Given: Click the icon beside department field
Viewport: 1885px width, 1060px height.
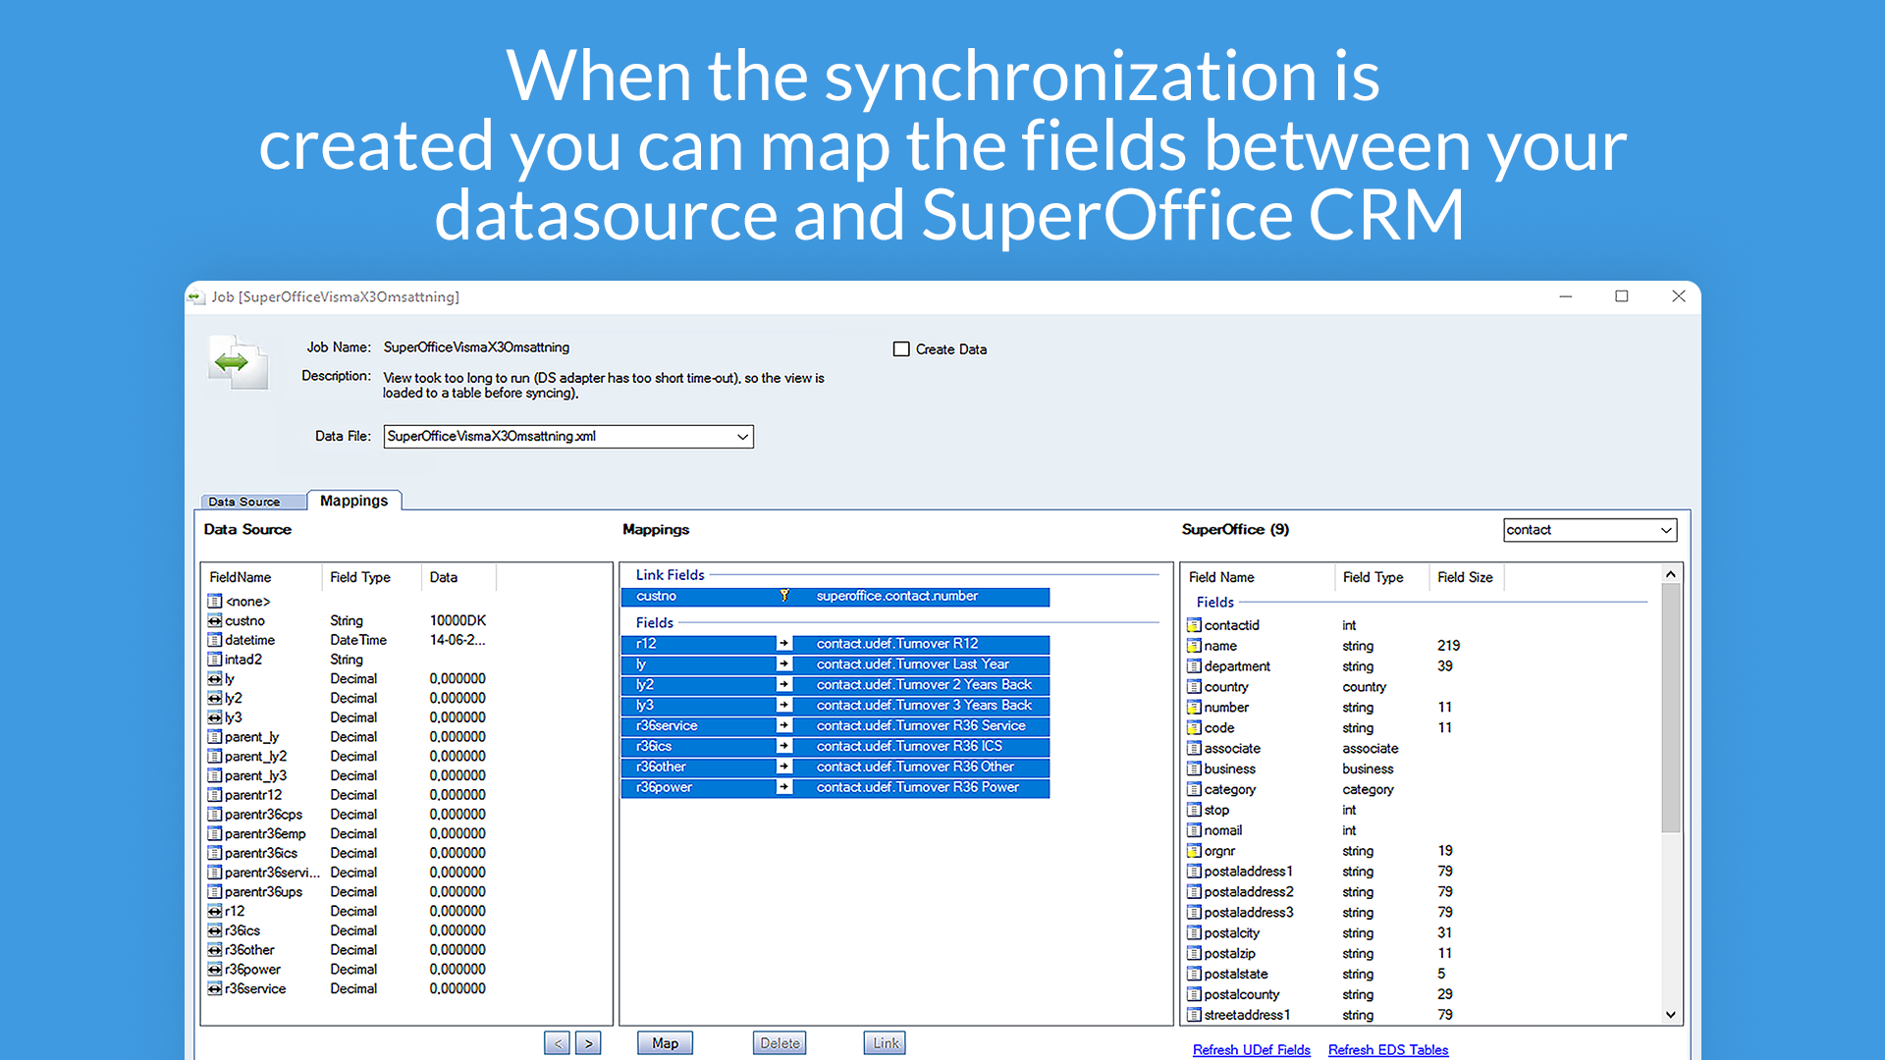Looking at the screenshot, I should 1194,666.
